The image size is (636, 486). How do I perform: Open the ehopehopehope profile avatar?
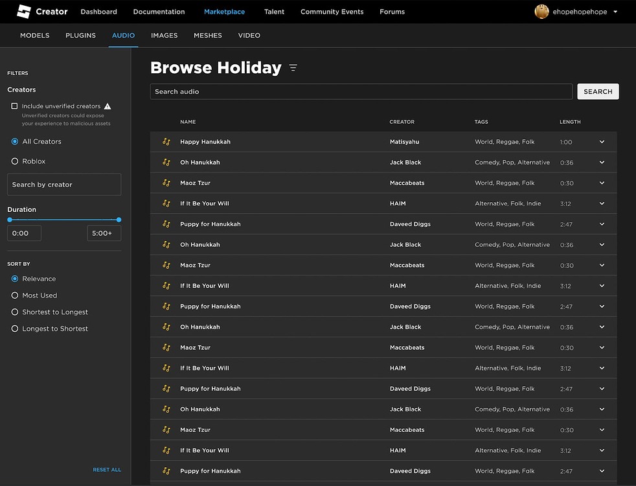[541, 12]
